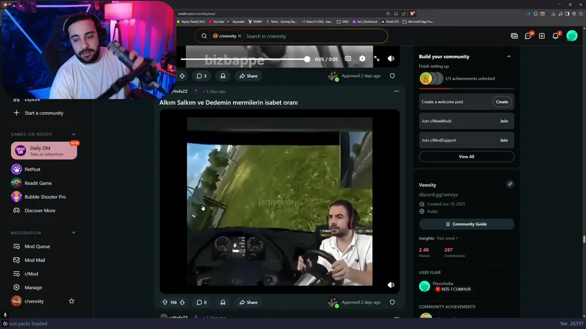Open post title Alkım Salkım ve Dedemin
Image resolution: width=586 pixels, height=329 pixels.
click(x=228, y=102)
